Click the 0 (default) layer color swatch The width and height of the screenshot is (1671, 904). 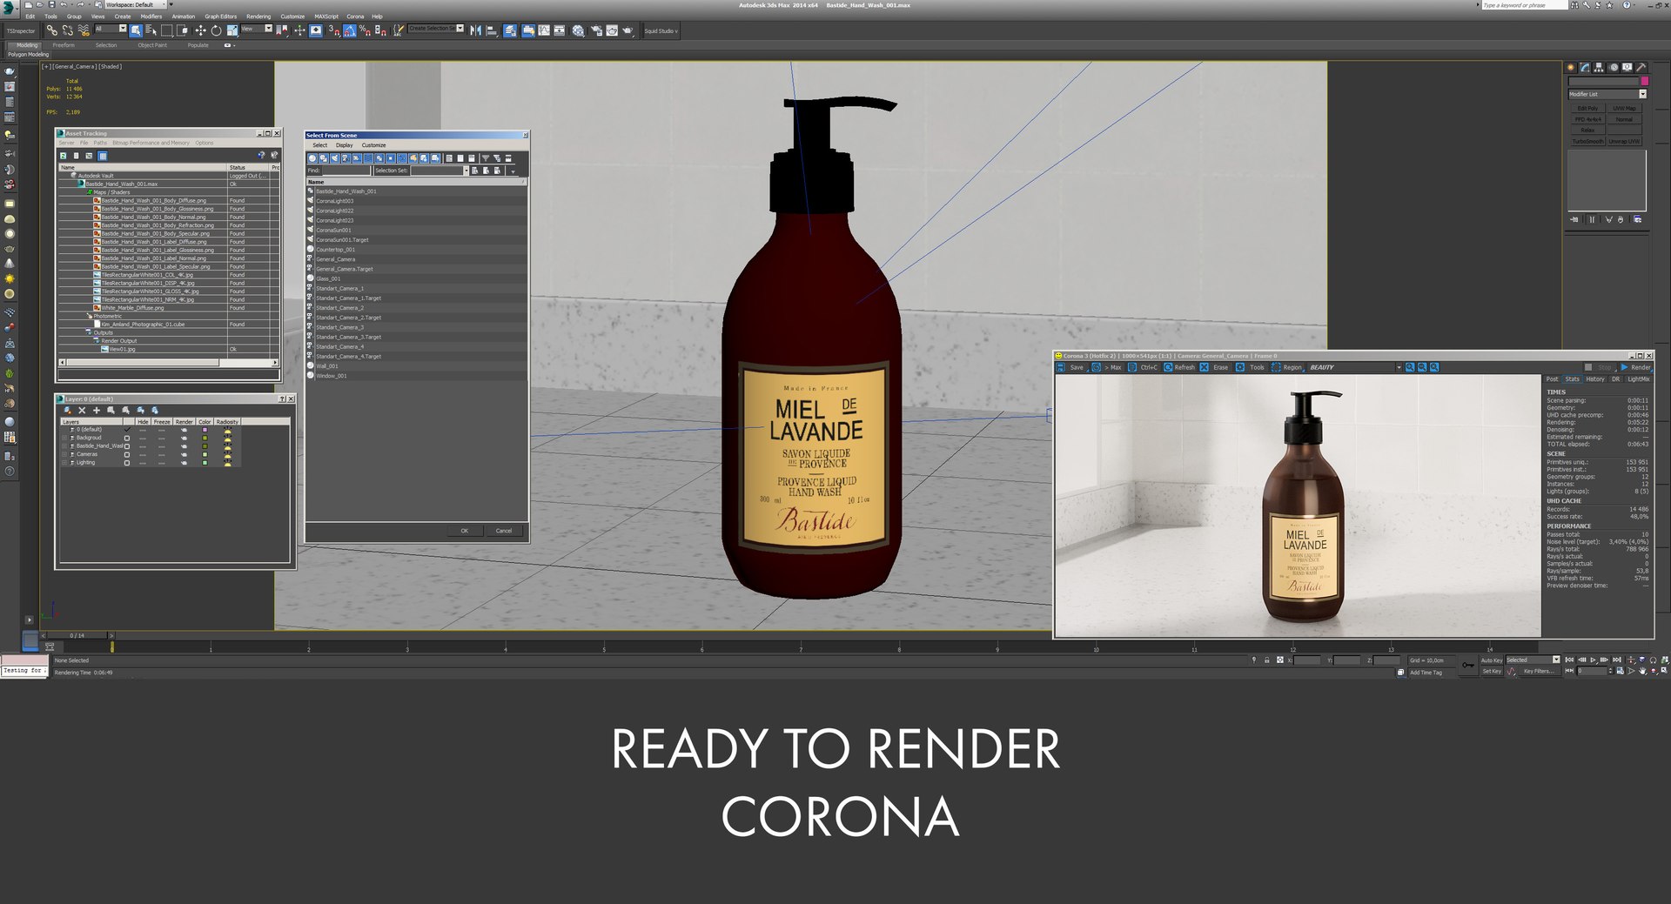pyautogui.click(x=205, y=430)
